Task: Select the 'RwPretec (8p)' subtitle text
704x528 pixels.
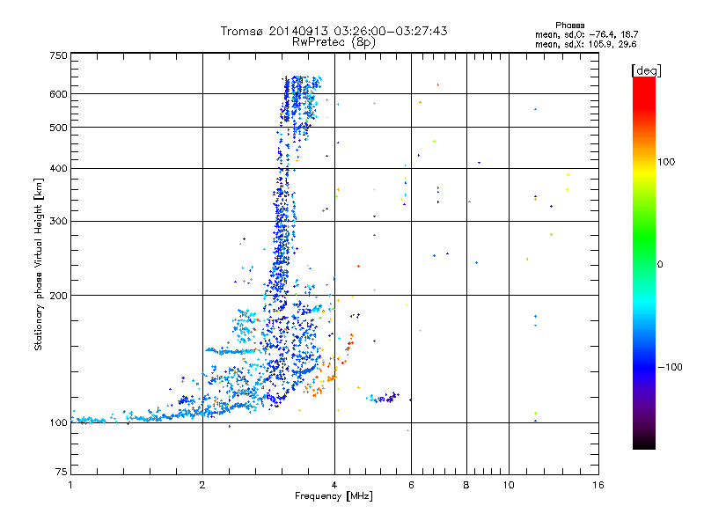Action: (334, 42)
